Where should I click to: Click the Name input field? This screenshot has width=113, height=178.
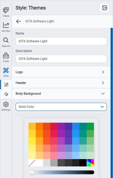point(61,41)
